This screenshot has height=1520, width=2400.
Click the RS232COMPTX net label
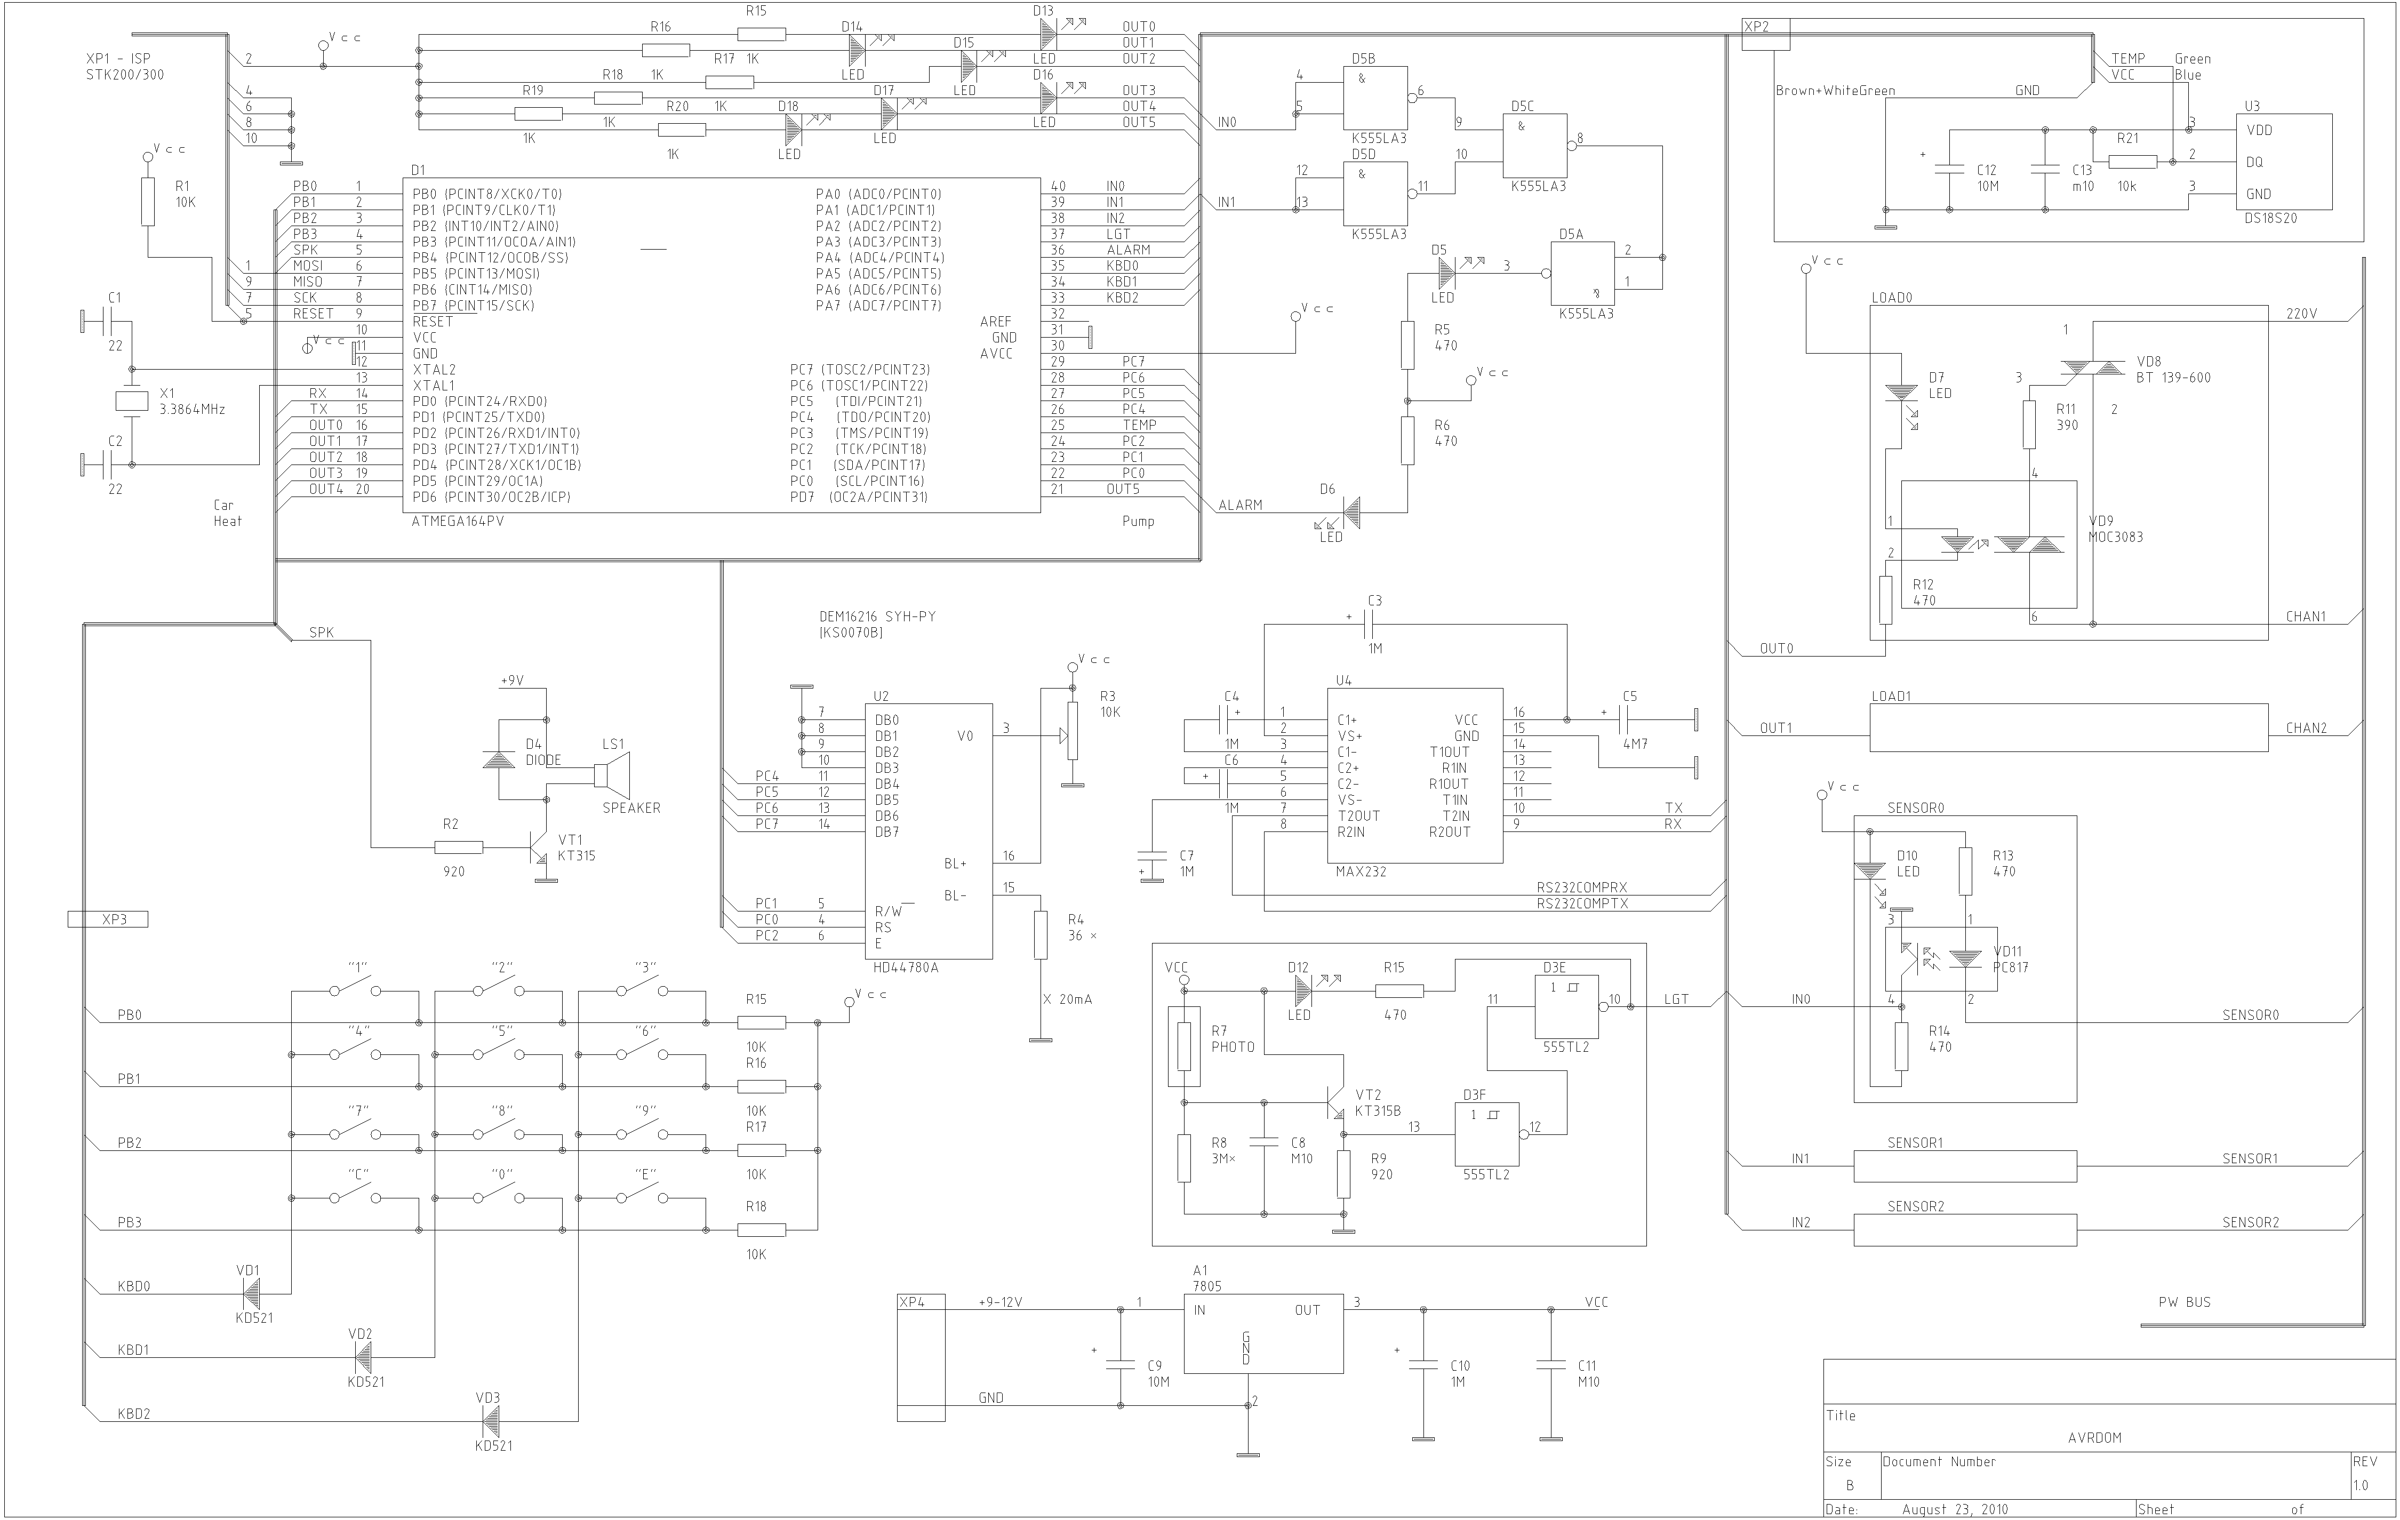[x=1582, y=904]
